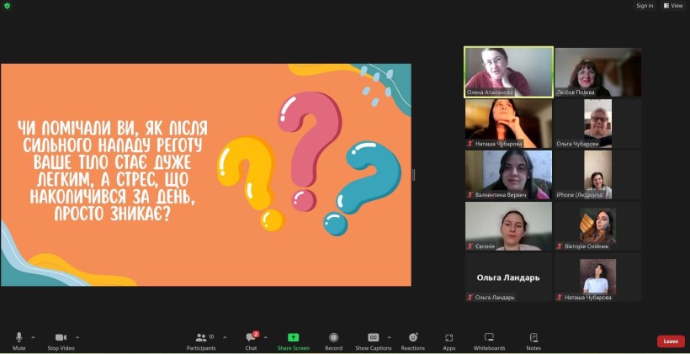Open Whiteboards
This screenshot has width=690, height=354.
(489, 340)
